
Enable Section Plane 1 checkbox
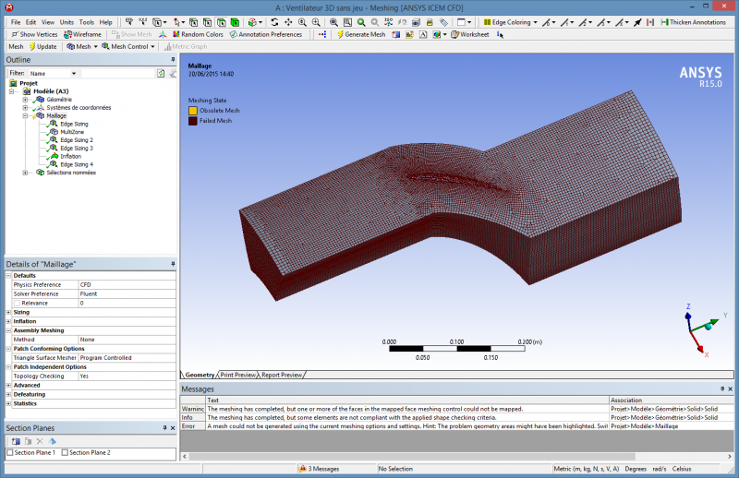(x=10, y=453)
